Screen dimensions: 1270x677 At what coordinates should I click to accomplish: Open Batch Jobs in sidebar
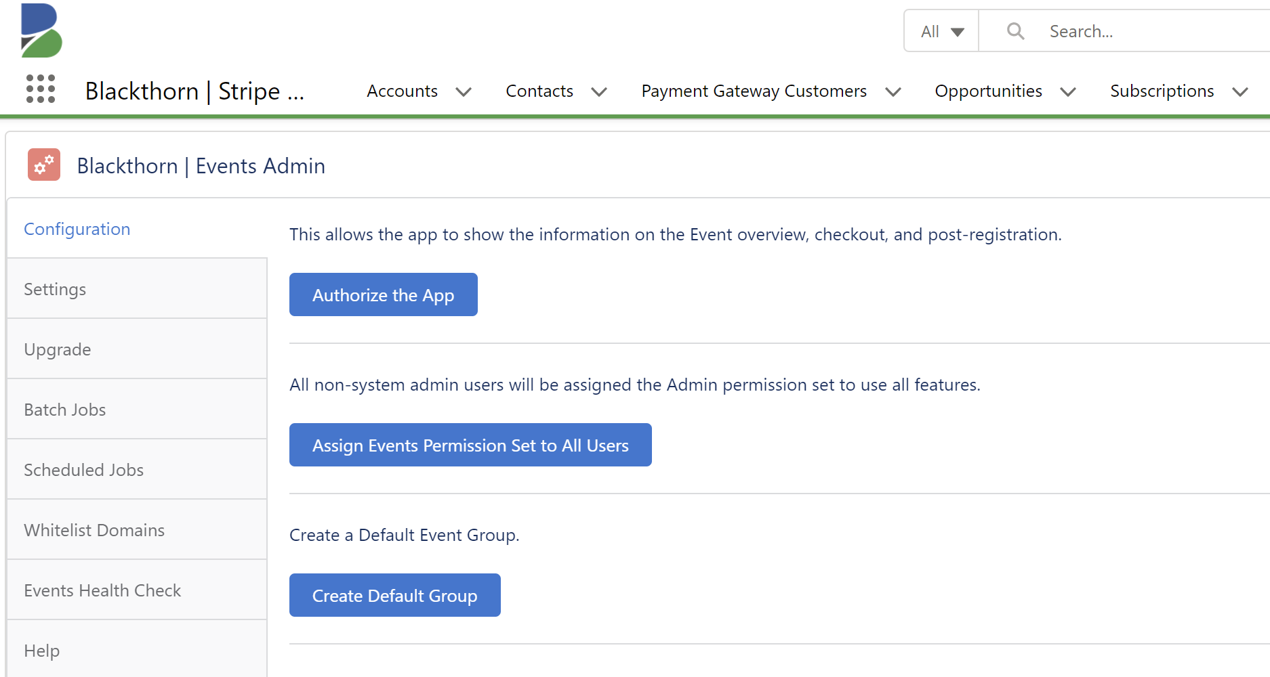coord(137,410)
